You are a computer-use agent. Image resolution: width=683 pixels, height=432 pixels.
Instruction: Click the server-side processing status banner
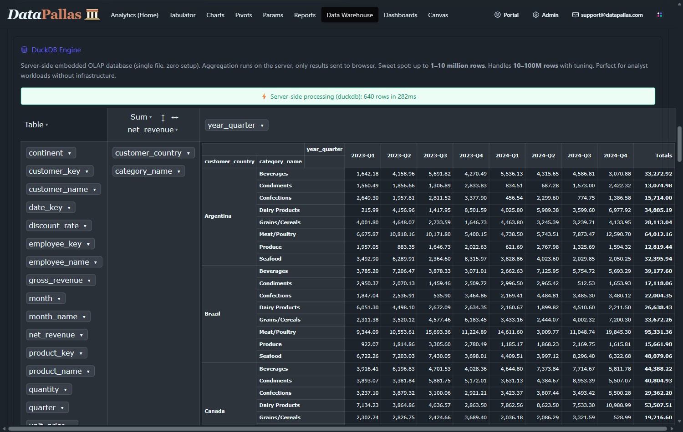(338, 96)
